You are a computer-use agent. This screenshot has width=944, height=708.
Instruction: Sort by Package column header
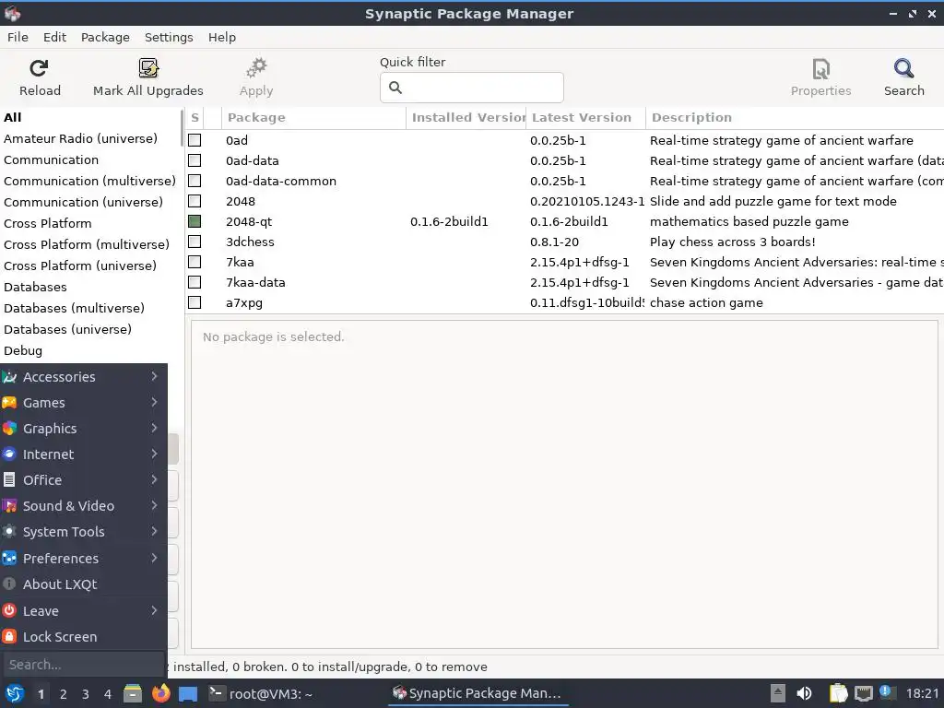pos(313,117)
